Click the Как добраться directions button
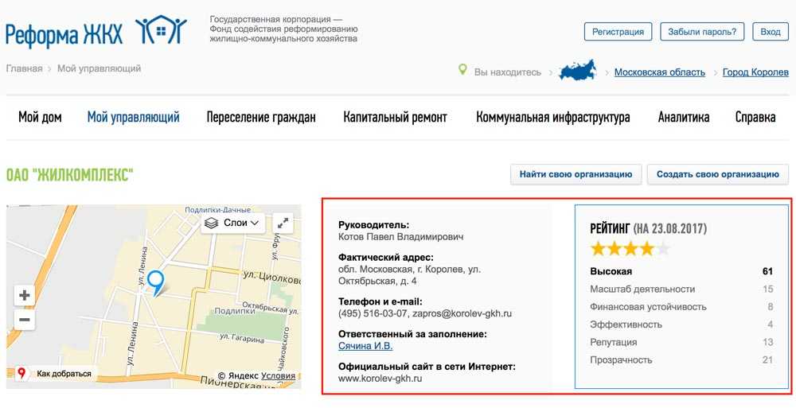The width and height of the screenshot is (796, 408). [56, 374]
